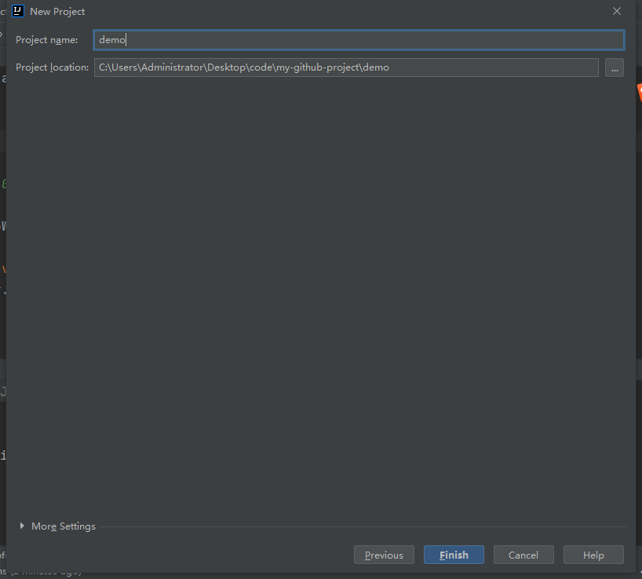Image resolution: width=642 pixels, height=579 pixels.
Task: Click the Project name input field
Action: click(x=359, y=40)
